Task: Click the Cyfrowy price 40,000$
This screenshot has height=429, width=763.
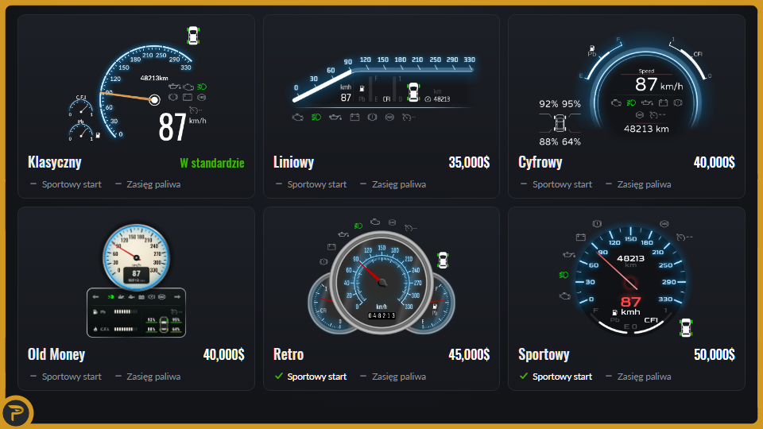Action: [x=715, y=162]
